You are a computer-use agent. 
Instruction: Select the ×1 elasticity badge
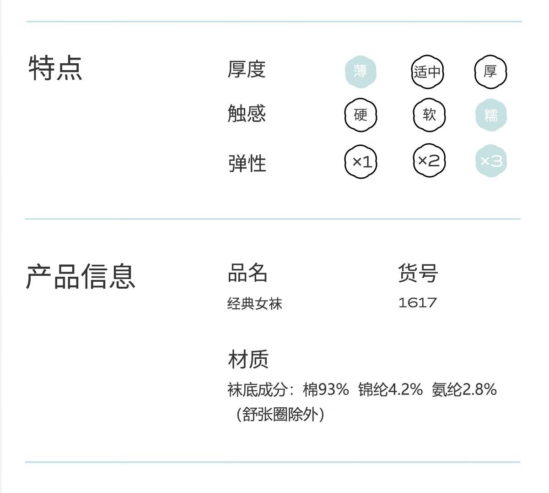coord(361,162)
